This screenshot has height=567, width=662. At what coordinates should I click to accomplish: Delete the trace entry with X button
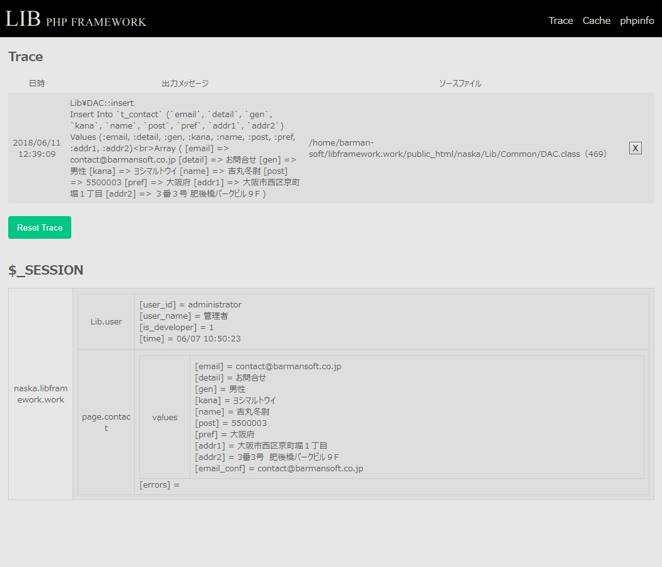pos(635,148)
